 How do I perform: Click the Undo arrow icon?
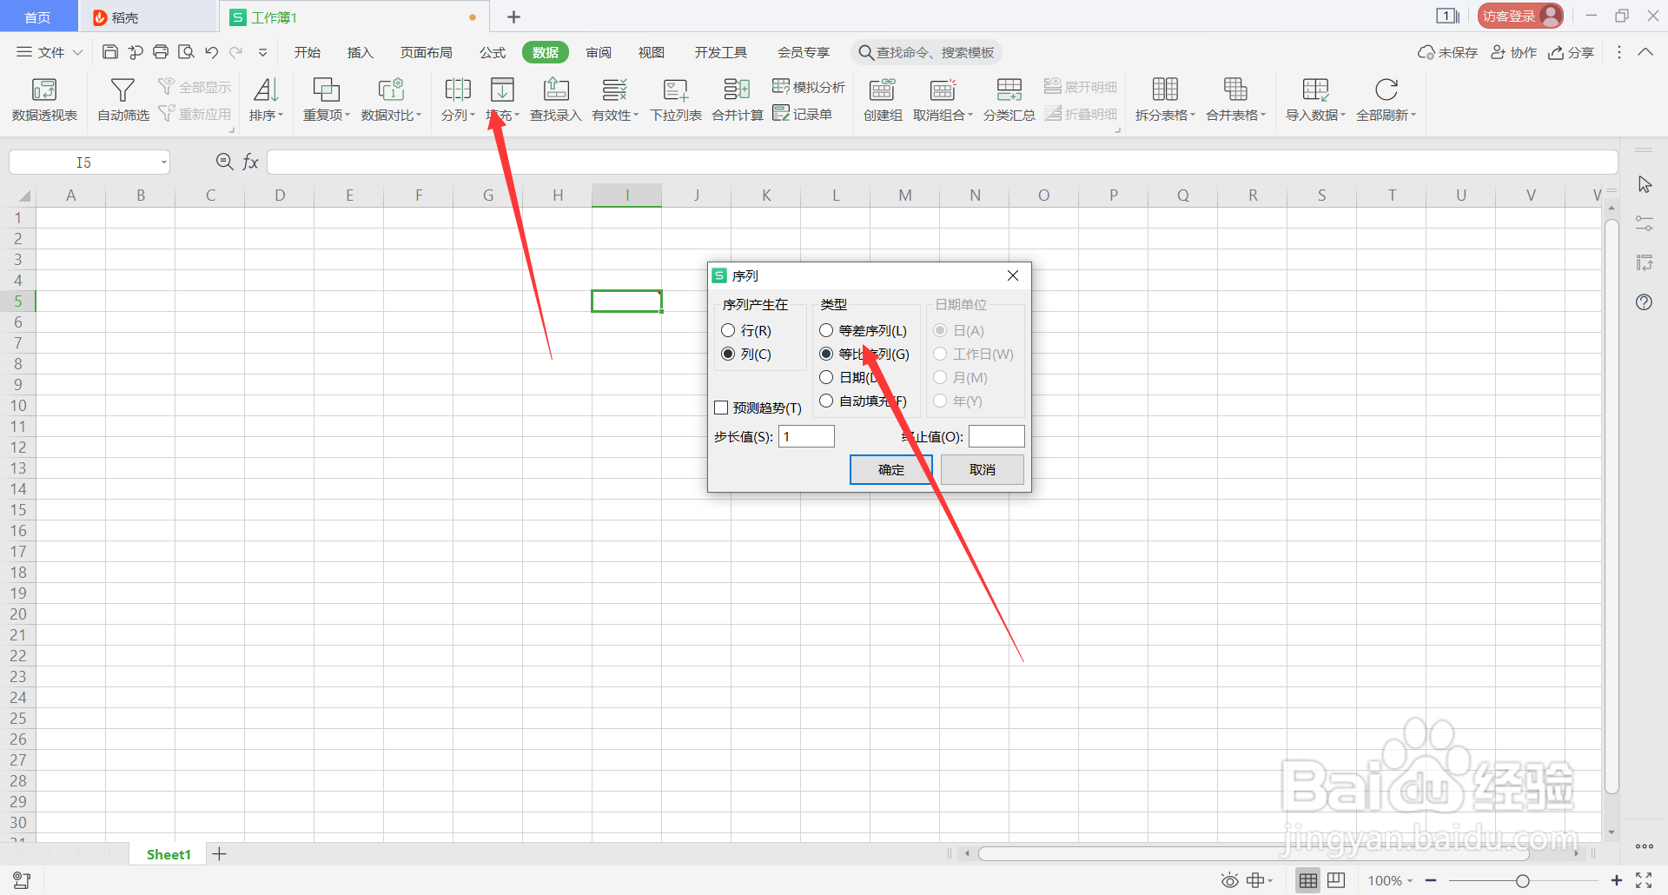tap(211, 52)
